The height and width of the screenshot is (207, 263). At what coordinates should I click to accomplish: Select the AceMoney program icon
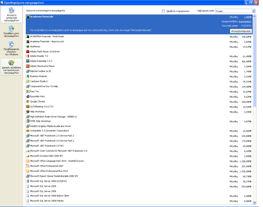(x=28, y=47)
